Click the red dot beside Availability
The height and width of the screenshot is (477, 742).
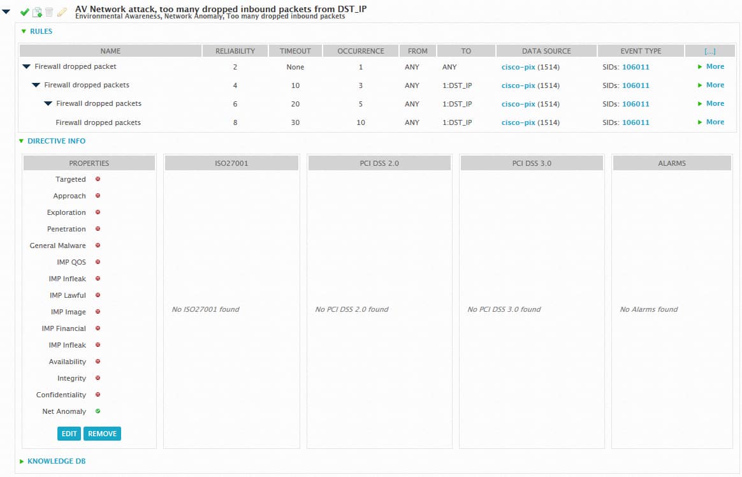pyautogui.click(x=98, y=361)
